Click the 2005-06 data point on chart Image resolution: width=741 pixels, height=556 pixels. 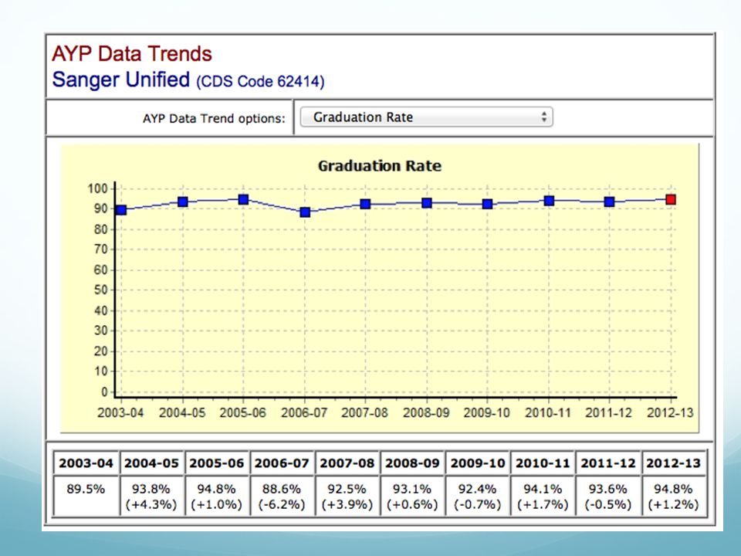point(243,199)
